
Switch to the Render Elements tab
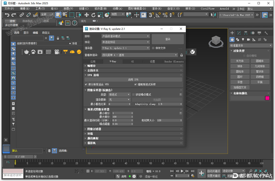coord(174,62)
